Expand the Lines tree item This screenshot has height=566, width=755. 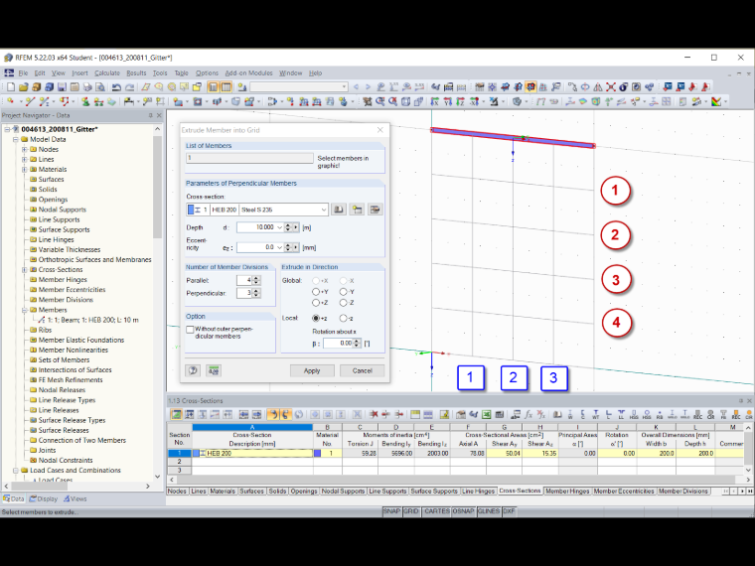[x=24, y=159]
